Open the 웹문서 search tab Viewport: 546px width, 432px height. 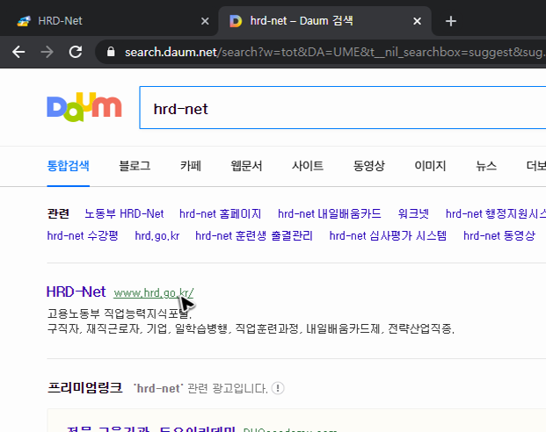[246, 166]
